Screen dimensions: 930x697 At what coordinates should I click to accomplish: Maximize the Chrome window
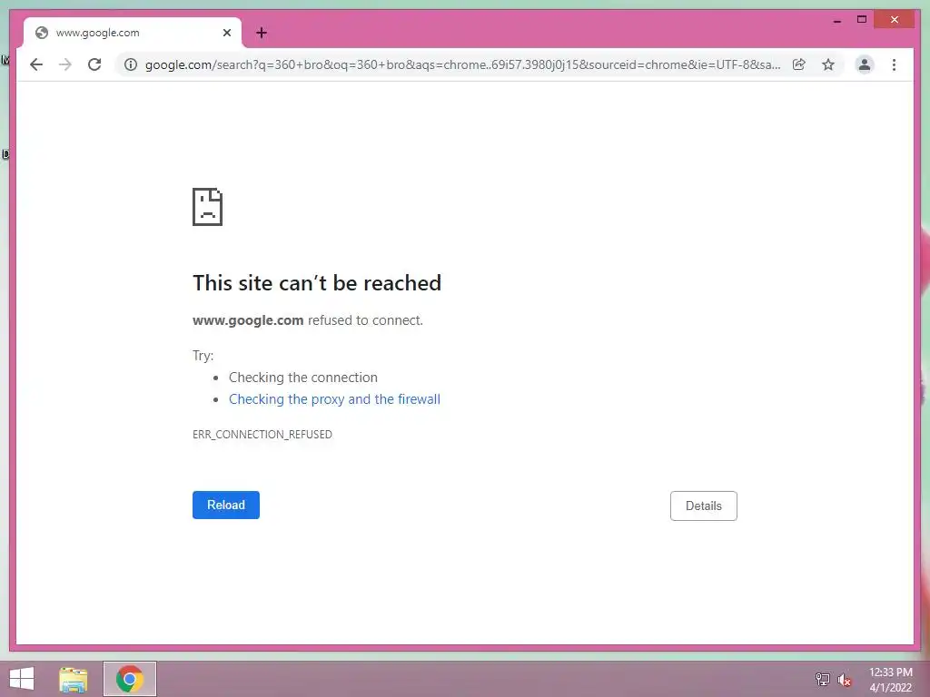(x=862, y=20)
